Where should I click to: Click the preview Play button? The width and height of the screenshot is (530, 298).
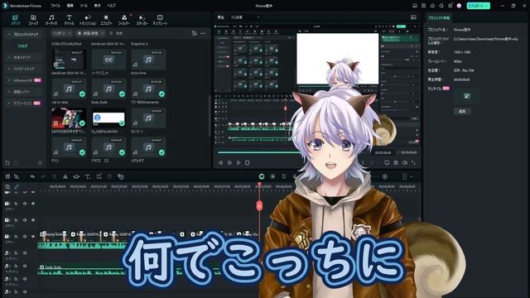pyautogui.click(x=238, y=163)
